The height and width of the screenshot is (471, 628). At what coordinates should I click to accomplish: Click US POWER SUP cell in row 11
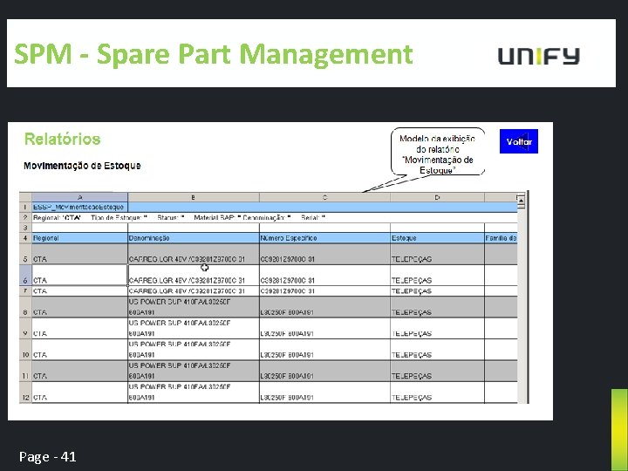pyautogui.click(x=194, y=371)
